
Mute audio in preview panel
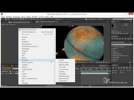(125, 39)
